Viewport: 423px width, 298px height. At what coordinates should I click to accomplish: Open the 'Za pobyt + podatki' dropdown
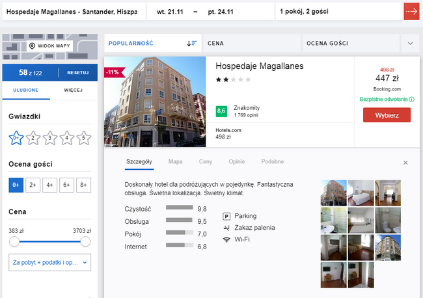point(49,262)
